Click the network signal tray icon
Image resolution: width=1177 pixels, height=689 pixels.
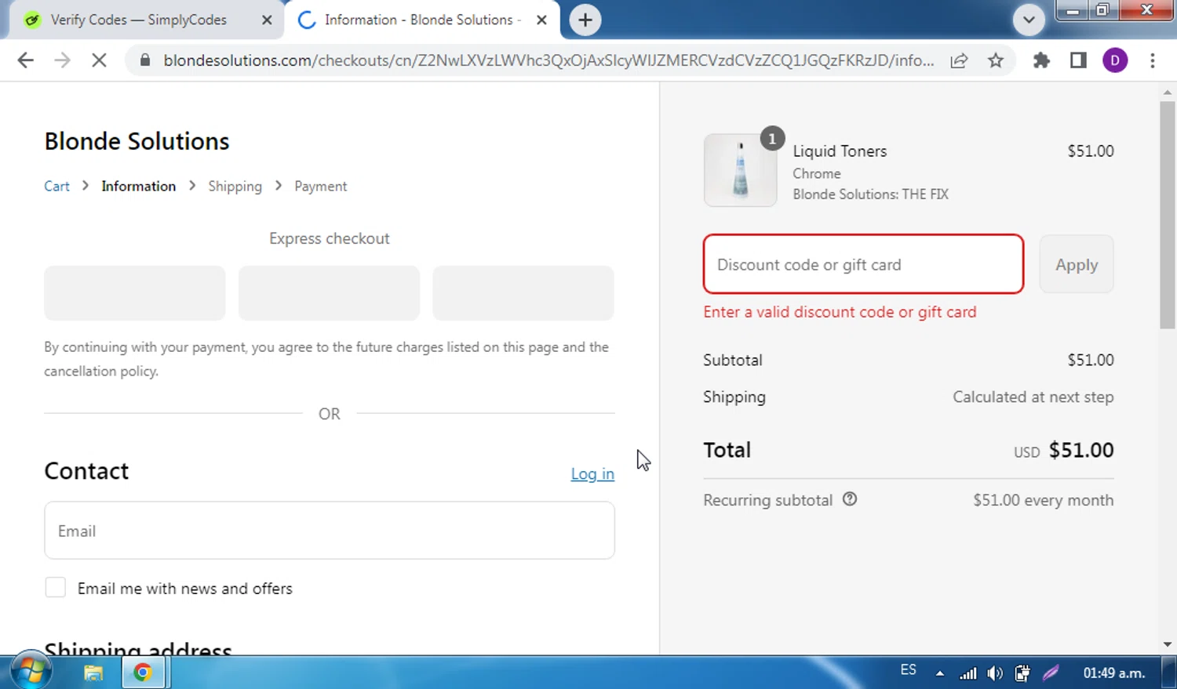tap(968, 673)
